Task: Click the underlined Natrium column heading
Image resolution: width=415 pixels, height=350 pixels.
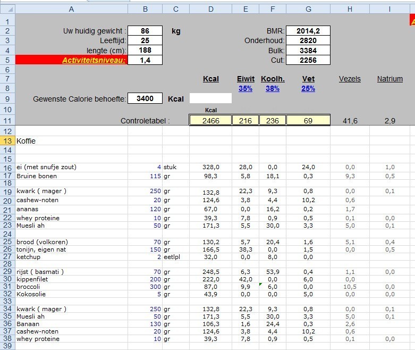Action: (389, 79)
